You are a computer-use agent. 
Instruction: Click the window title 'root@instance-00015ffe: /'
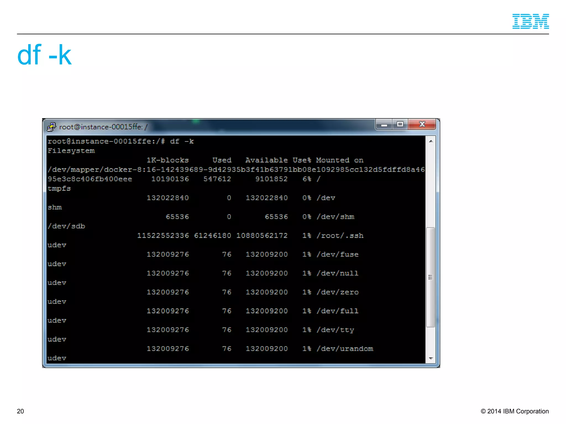[103, 127]
